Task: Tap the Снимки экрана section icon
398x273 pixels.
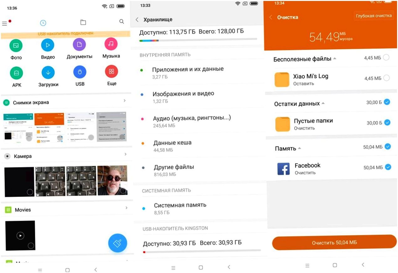Action: pos(6,102)
